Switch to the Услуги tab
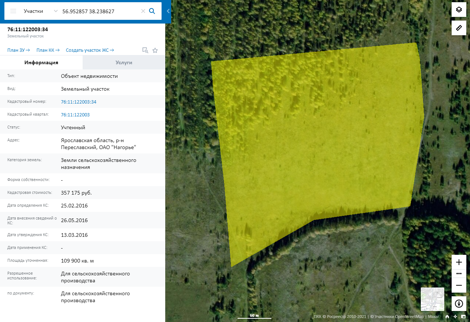Image resolution: width=470 pixels, height=322 pixels. (124, 62)
